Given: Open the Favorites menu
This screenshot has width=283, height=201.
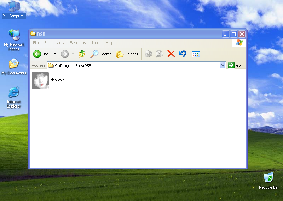Looking at the screenshot, I should (78, 43).
